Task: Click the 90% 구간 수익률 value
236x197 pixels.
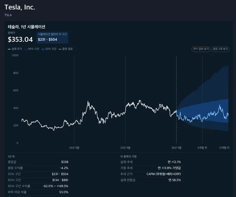Action: tap(55, 186)
